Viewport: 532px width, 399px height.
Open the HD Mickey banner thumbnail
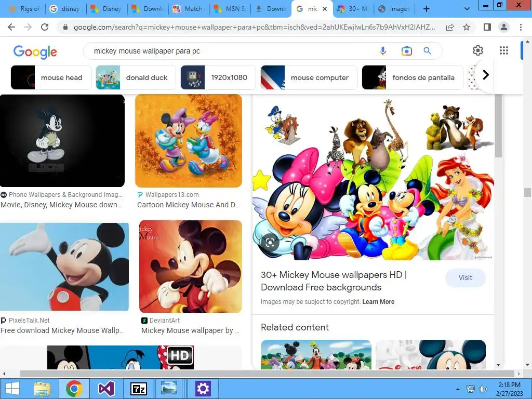point(121,357)
